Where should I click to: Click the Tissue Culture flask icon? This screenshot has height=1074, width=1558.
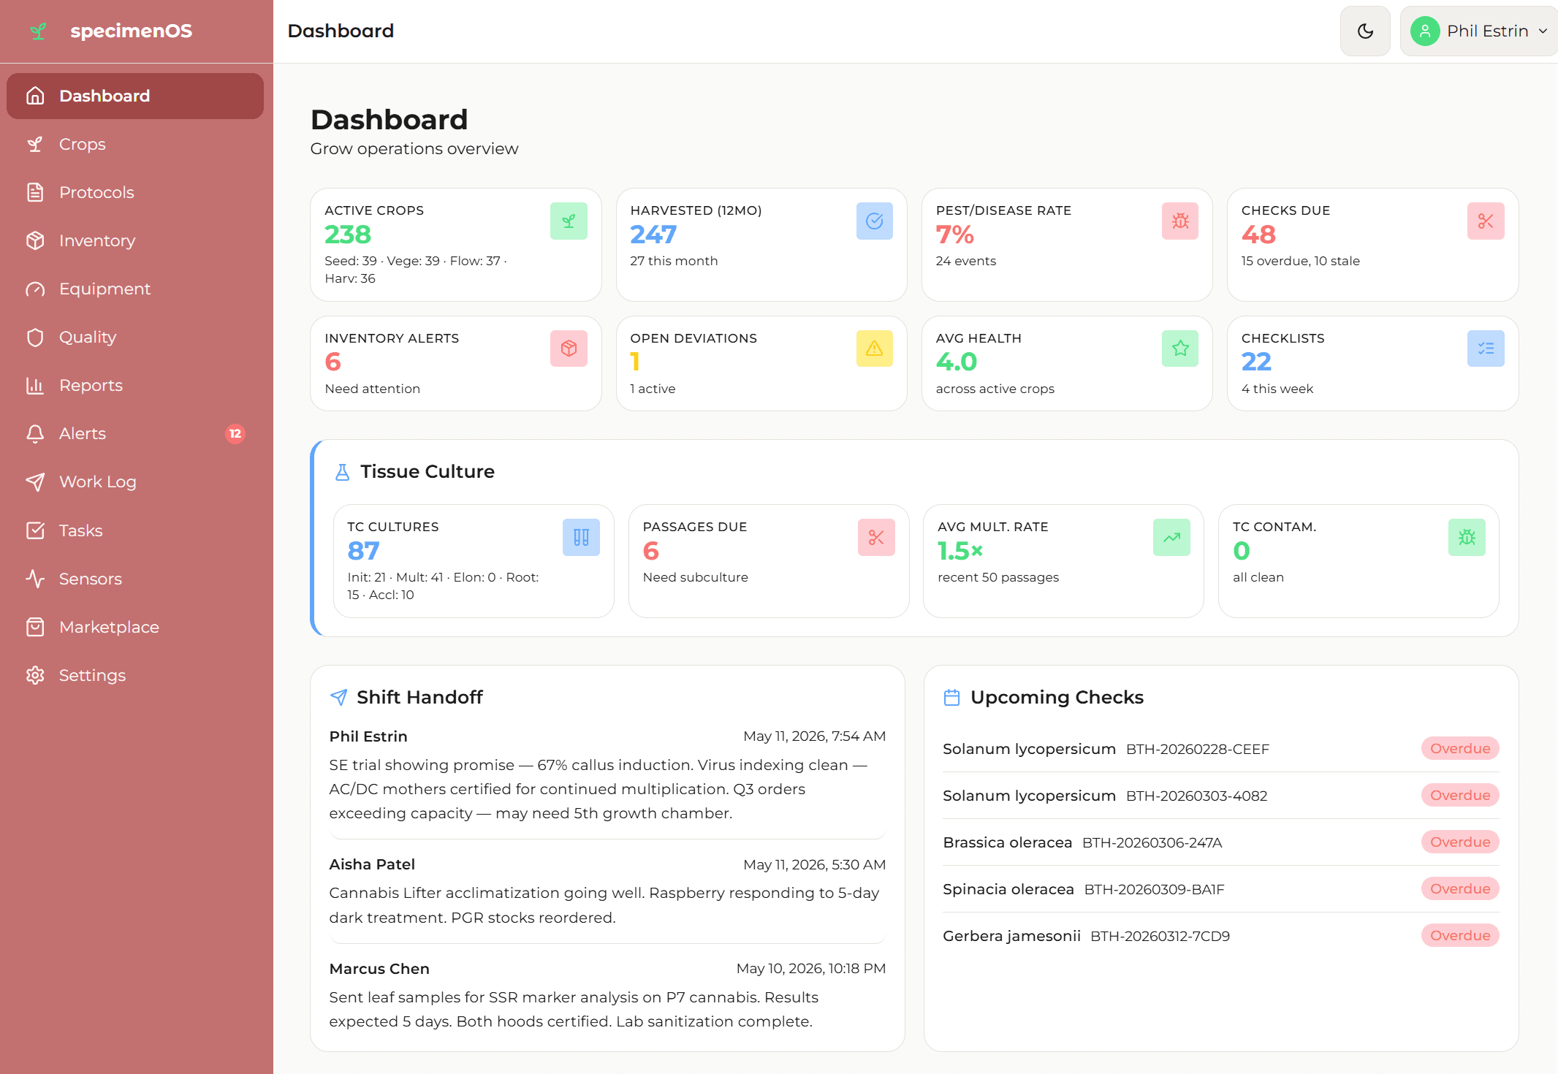click(x=342, y=472)
